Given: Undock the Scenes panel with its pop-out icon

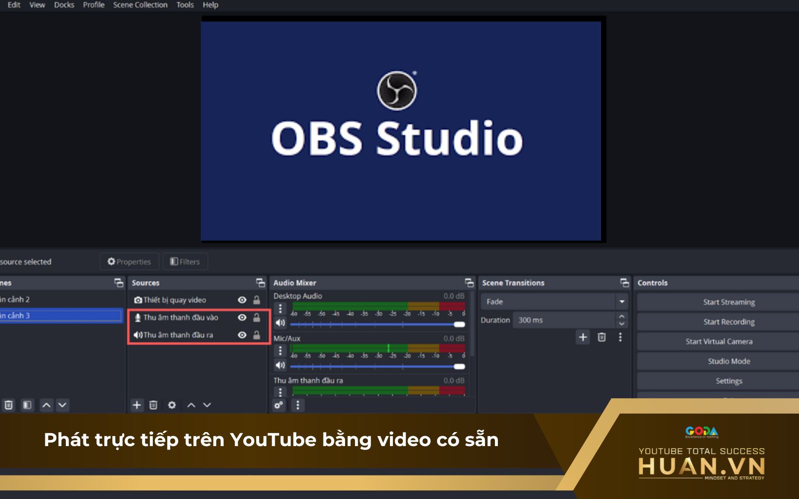Looking at the screenshot, I should click(119, 283).
